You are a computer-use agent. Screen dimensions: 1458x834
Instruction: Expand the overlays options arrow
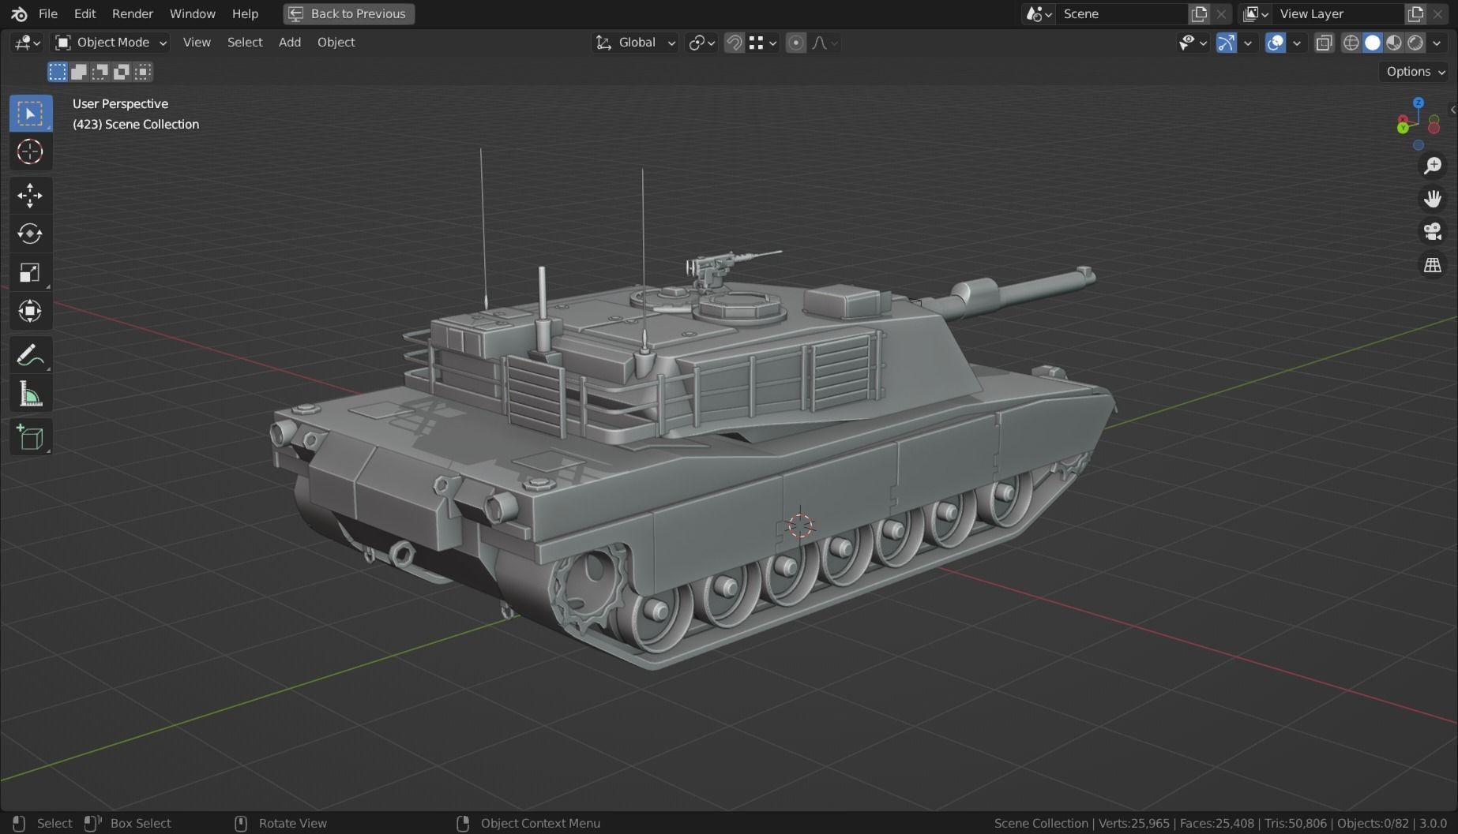tap(1297, 43)
